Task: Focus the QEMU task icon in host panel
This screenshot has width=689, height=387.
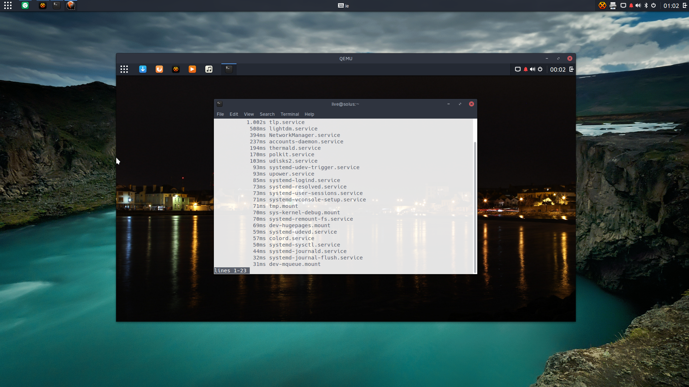Action: pyautogui.click(x=71, y=5)
